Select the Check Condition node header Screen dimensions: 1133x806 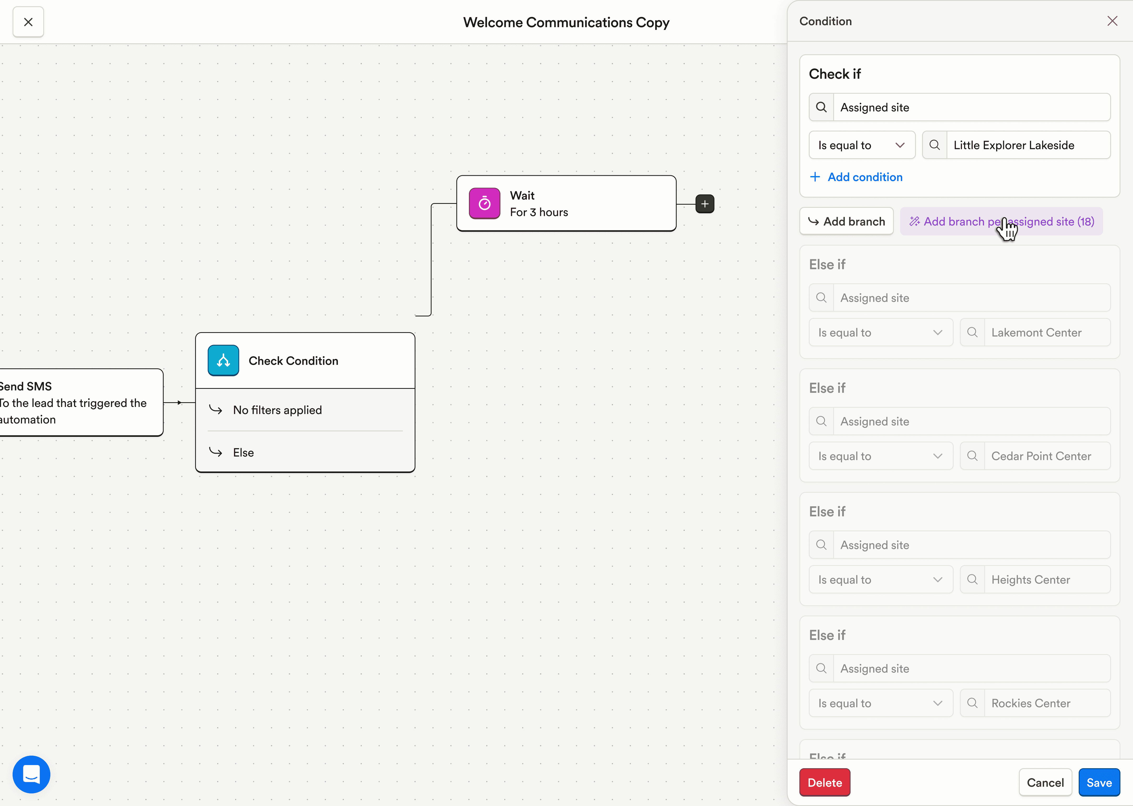click(305, 361)
